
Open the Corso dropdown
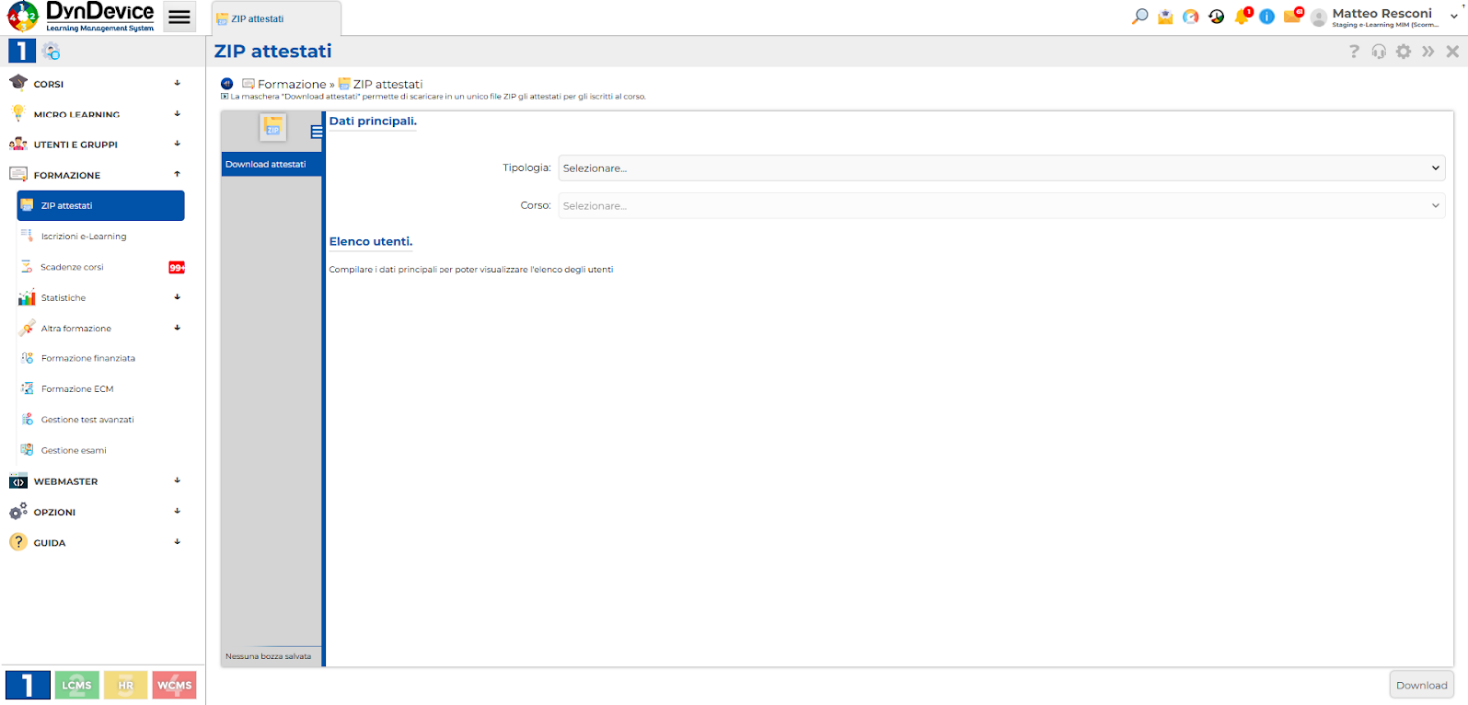pos(1001,206)
